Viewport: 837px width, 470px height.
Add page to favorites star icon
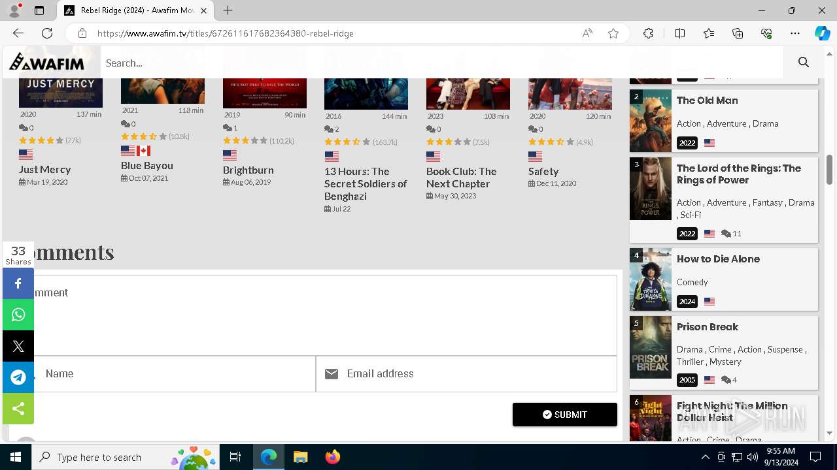tap(613, 33)
